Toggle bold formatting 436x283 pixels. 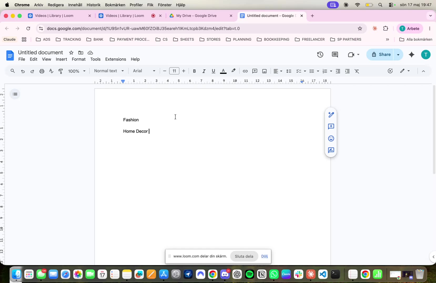coord(194,71)
